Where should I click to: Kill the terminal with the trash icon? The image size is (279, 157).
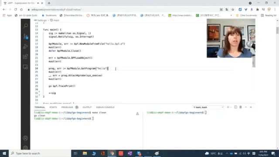point(241,107)
